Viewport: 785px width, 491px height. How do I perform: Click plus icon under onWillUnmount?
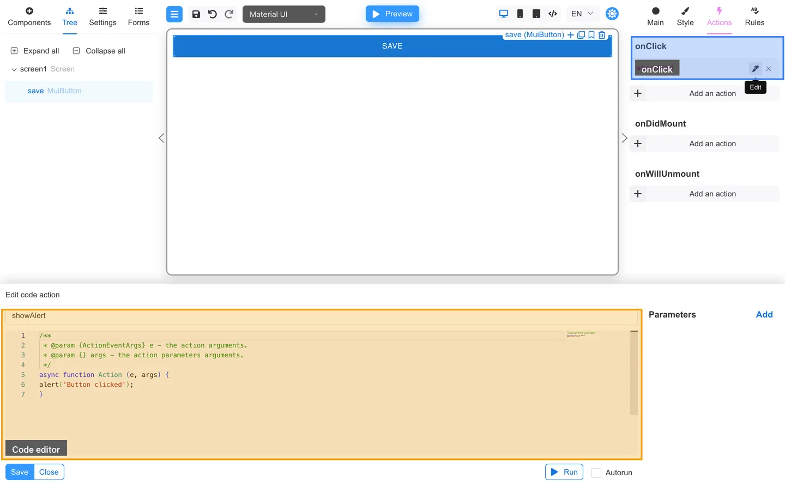[x=638, y=194]
